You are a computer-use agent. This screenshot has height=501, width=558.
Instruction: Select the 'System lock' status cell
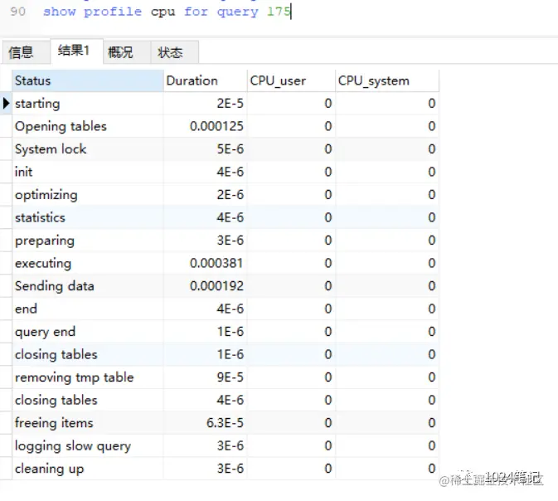[88, 149]
